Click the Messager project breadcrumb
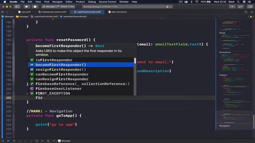255x143 pixels. pyautogui.click(x=8, y=17)
